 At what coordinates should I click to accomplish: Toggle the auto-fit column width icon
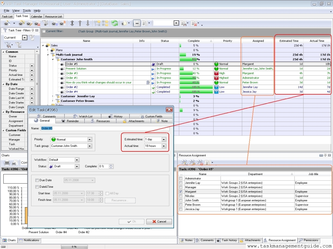click(137, 23)
